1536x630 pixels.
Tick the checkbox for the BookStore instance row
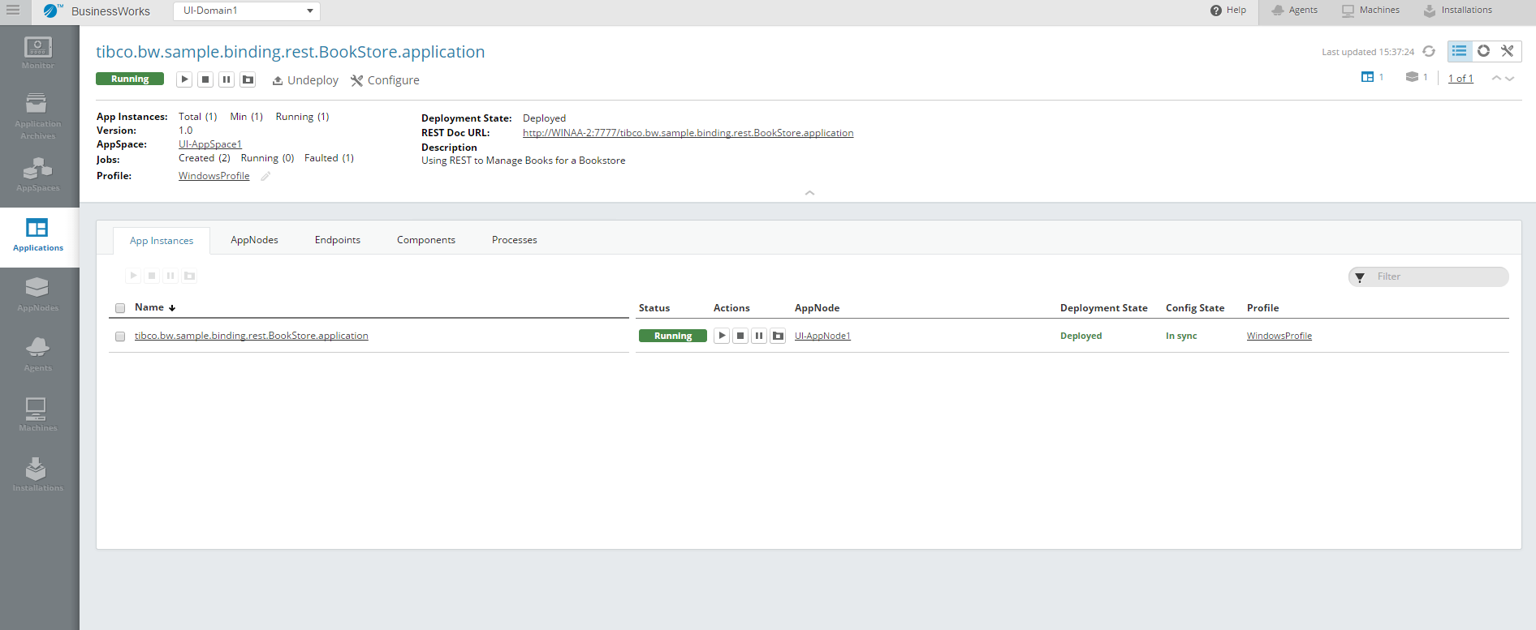coord(120,336)
